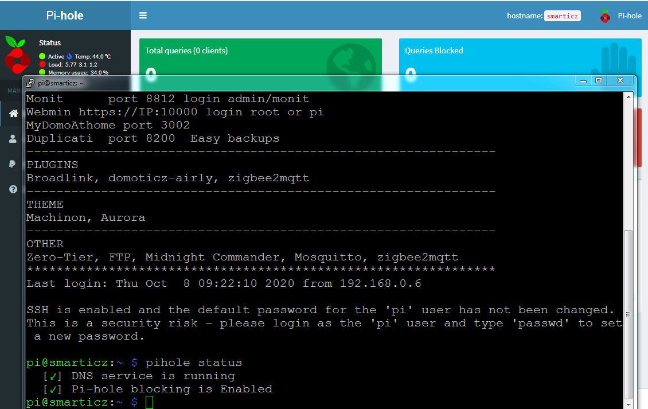Click the green Active status dot
648x409 pixels.
tap(42, 56)
